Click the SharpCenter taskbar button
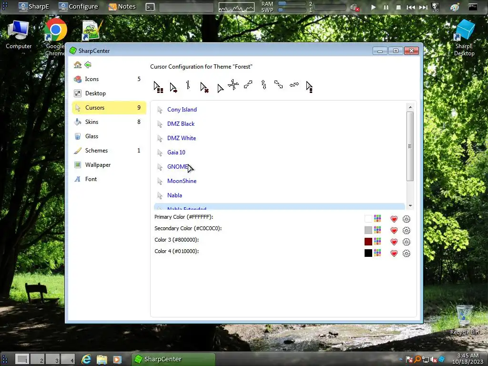488x366 pixels. tap(173, 359)
